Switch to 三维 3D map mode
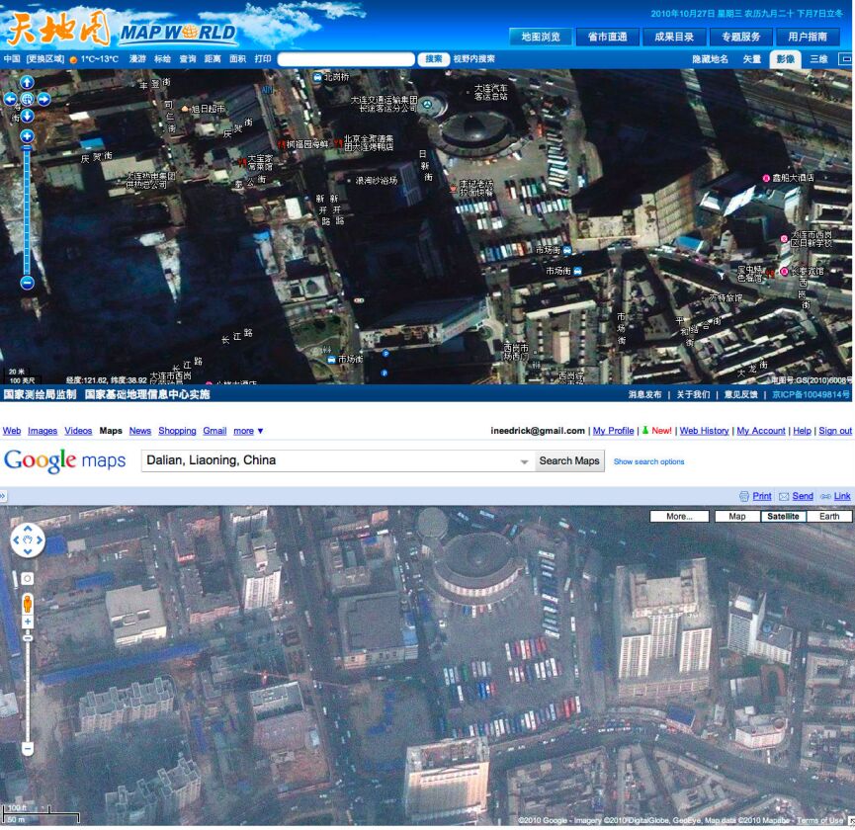The height and width of the screenshot is (830, 855). 818,59
